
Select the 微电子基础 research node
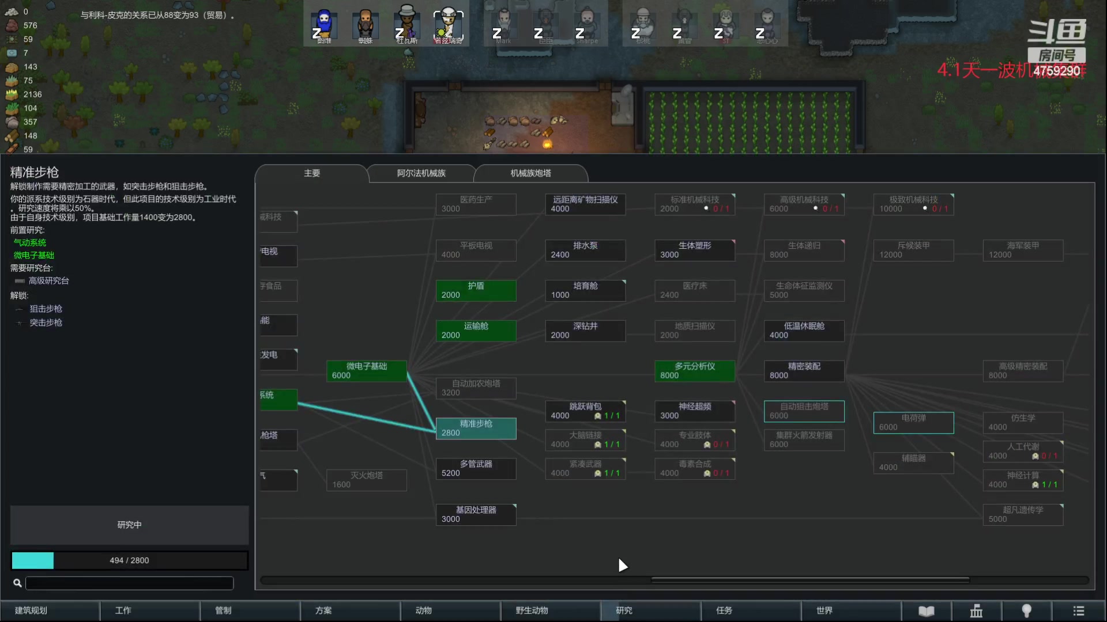(x=366, y=371)
